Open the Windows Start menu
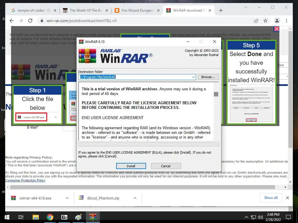This screenshot has height=223, width=298. pyautogui.click(x=7, y=217)
